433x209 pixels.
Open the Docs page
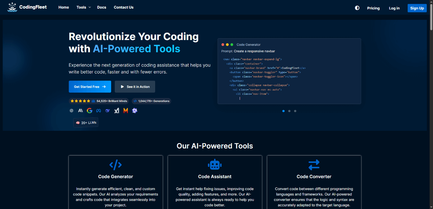(x=102, y=7)
